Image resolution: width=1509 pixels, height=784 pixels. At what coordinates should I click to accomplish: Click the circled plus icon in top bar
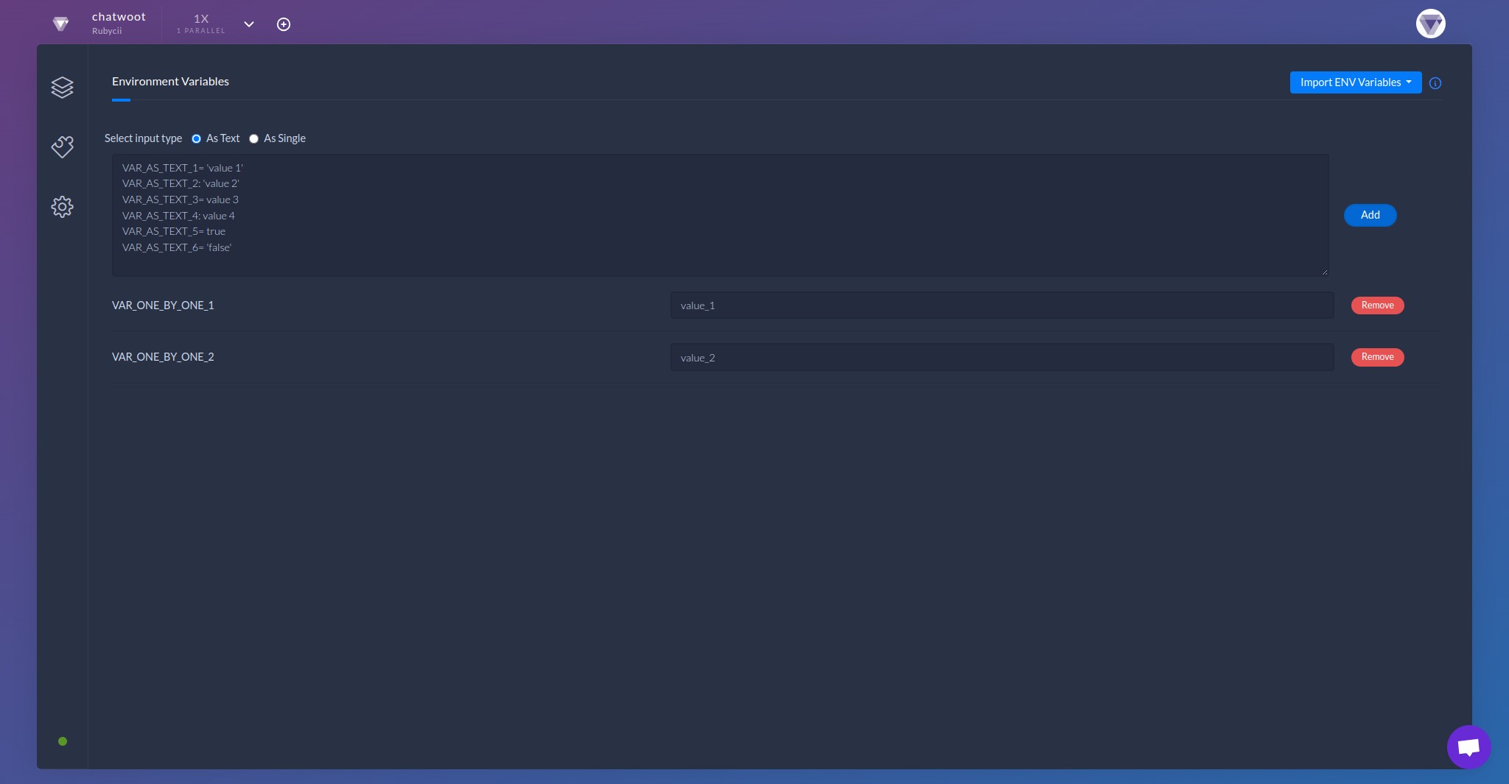click(284, 24)
